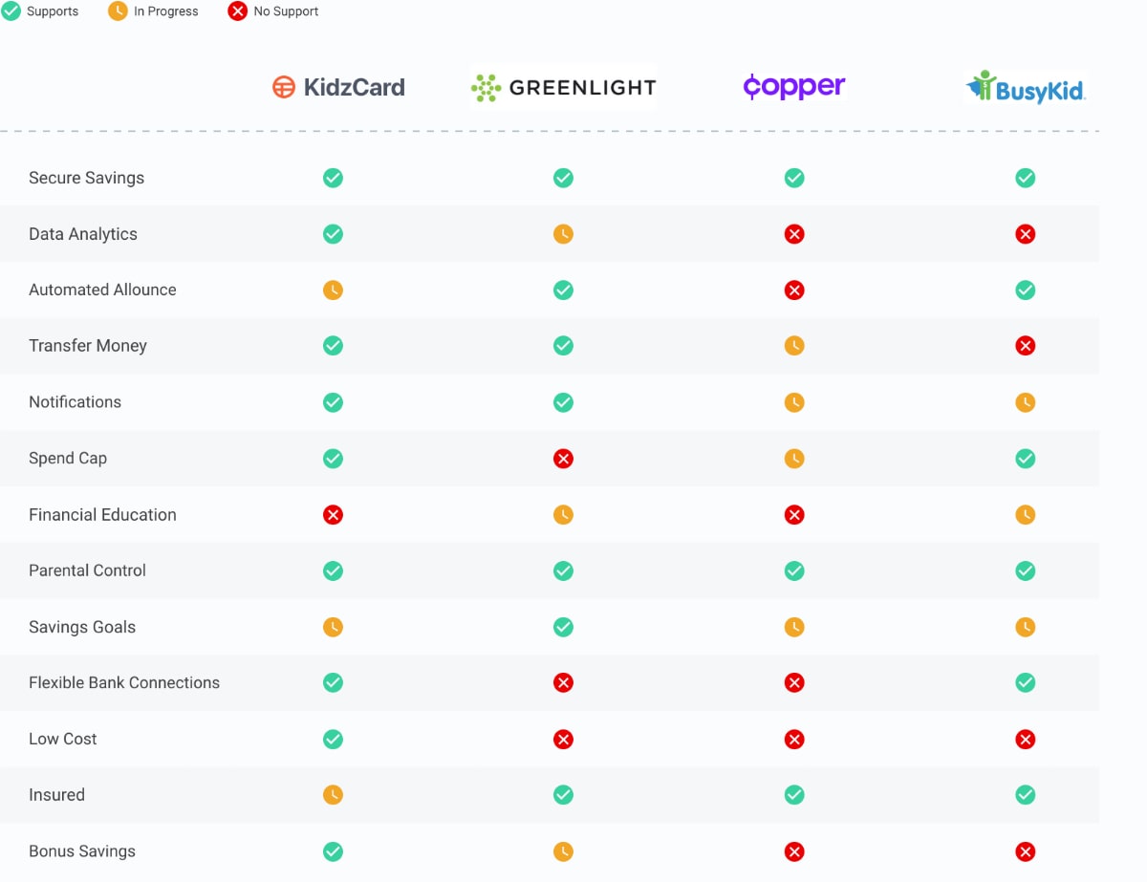Viewport: 1147px width, 882px height.
Task: Click the orange In Progress legend clock icon
Action: tap(119, 11)
